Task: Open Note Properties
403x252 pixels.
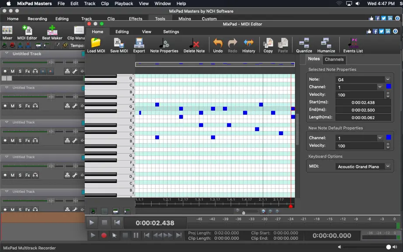Action: pos(164,45)
